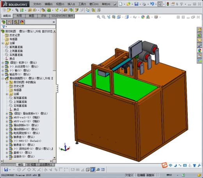Toggle the hidden lines visible cube icon

click(88, 169)
